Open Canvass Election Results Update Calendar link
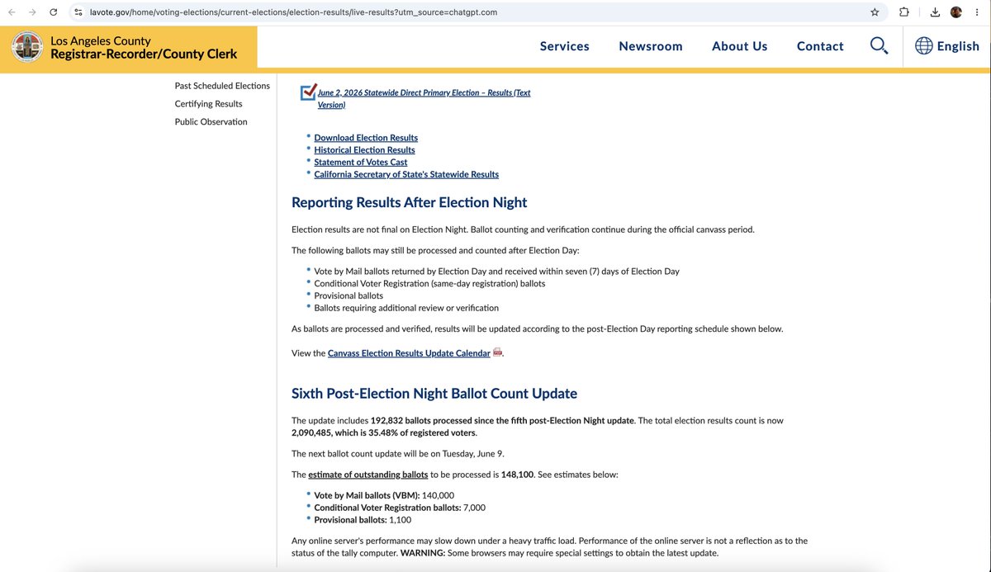Viewport: 991px width, 572px height. (x=409, y=353)
